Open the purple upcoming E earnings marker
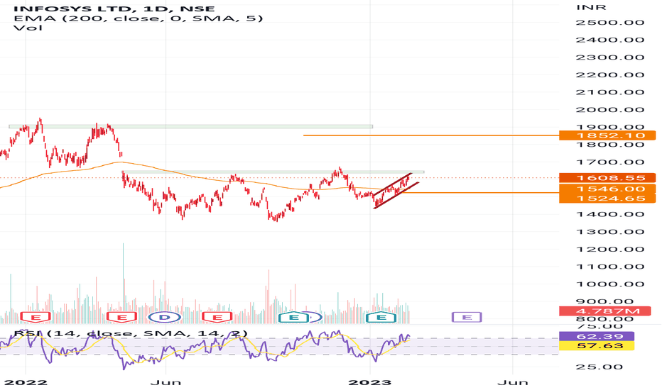 pos(467,317)
